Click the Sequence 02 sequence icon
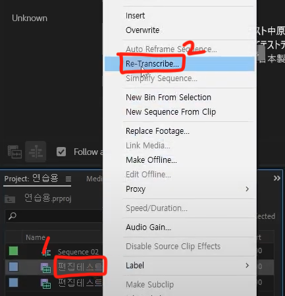 click(46, 252)
